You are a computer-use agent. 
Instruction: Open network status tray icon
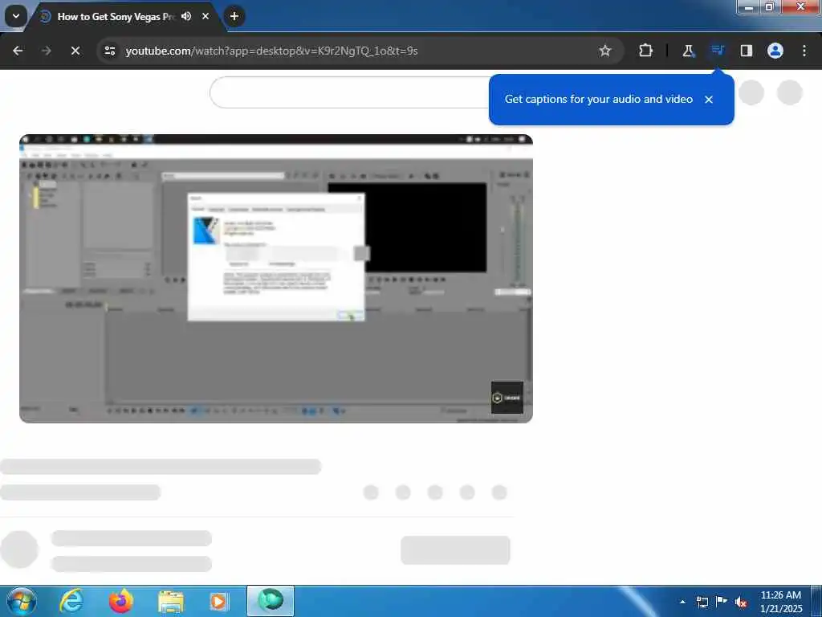702,602
